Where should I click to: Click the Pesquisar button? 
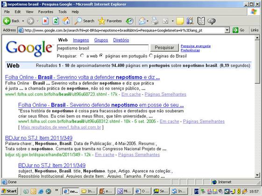point(164,48)
